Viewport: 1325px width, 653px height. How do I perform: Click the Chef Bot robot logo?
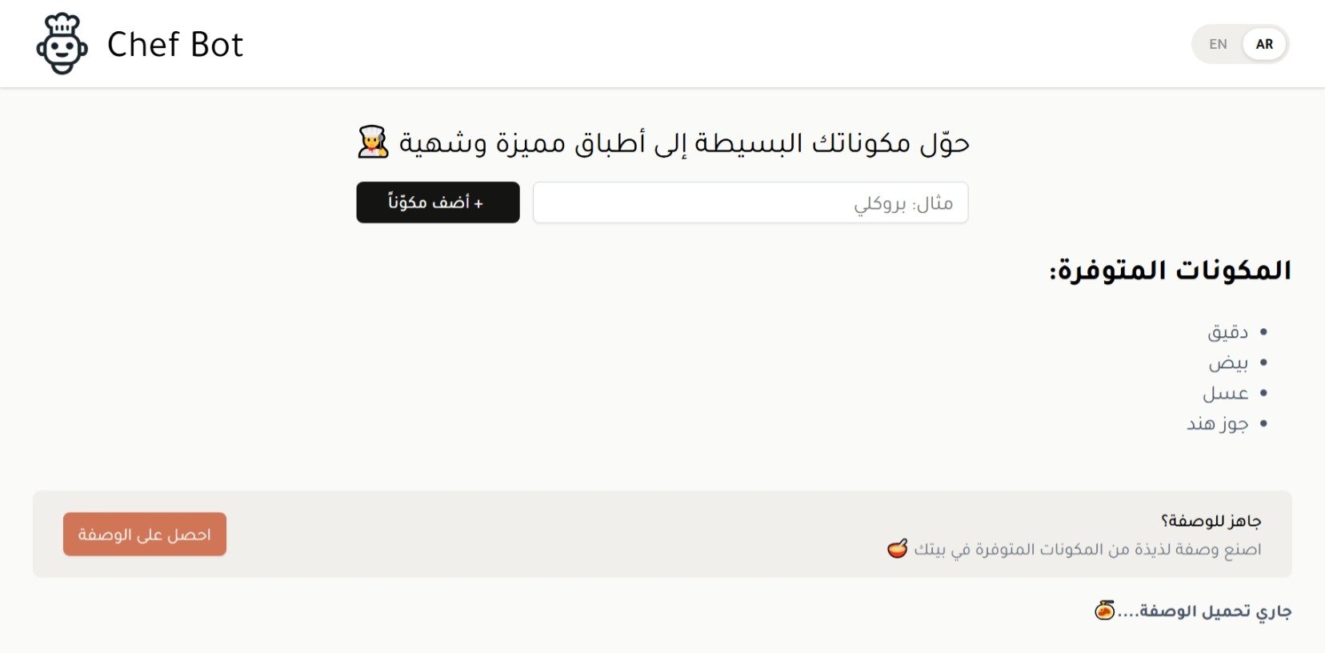point(62,44)
